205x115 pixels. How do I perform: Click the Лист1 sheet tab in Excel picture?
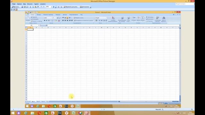(x=33, y=102)
